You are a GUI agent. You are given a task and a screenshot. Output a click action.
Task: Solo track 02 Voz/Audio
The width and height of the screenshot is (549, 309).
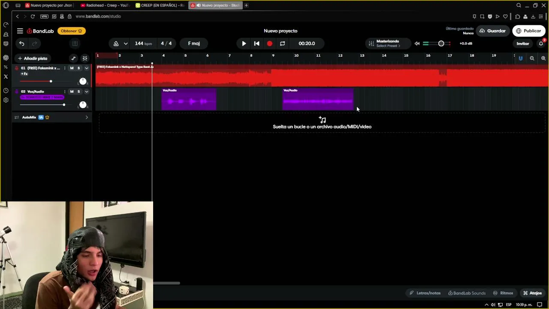coord(78,91)
